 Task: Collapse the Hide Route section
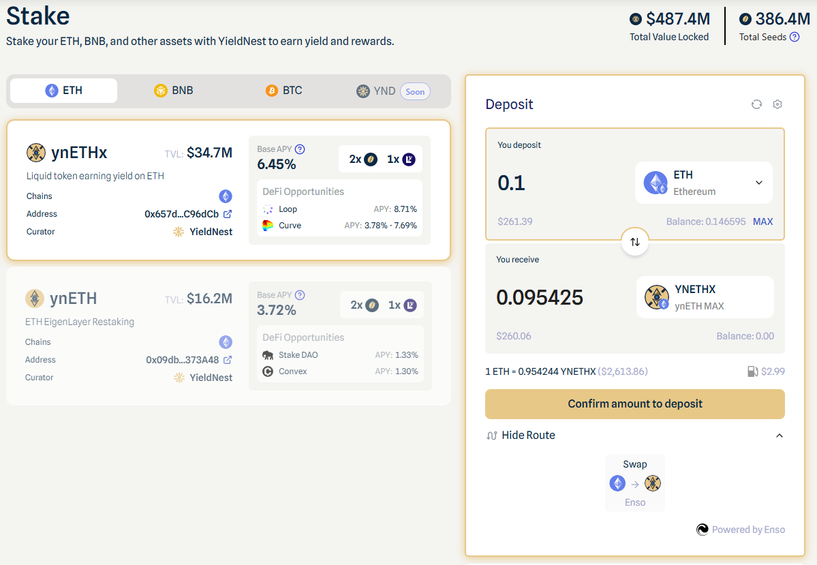coord(634,436)
